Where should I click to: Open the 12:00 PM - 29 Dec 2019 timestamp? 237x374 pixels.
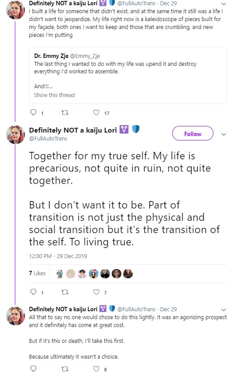pos(58,256)
